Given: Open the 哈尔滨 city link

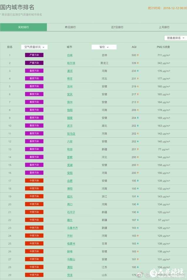Looking at the screenshot, I should click(71, 63).
